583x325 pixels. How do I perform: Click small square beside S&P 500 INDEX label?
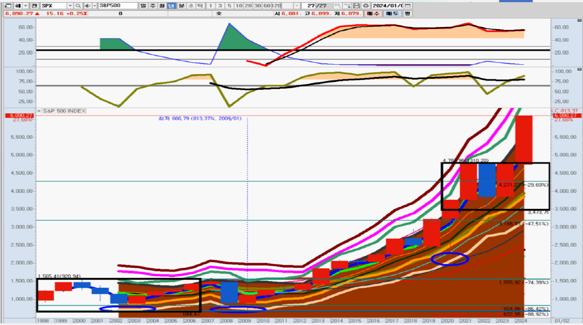(39, 111)
